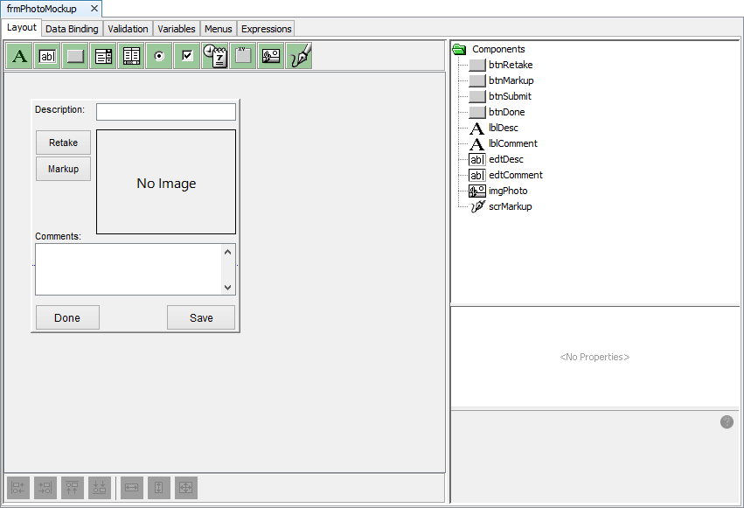The width and height of the screenshot is (744, 508).
Task: Select imgPhoto in the Components tree
Action: pos(508,191)
